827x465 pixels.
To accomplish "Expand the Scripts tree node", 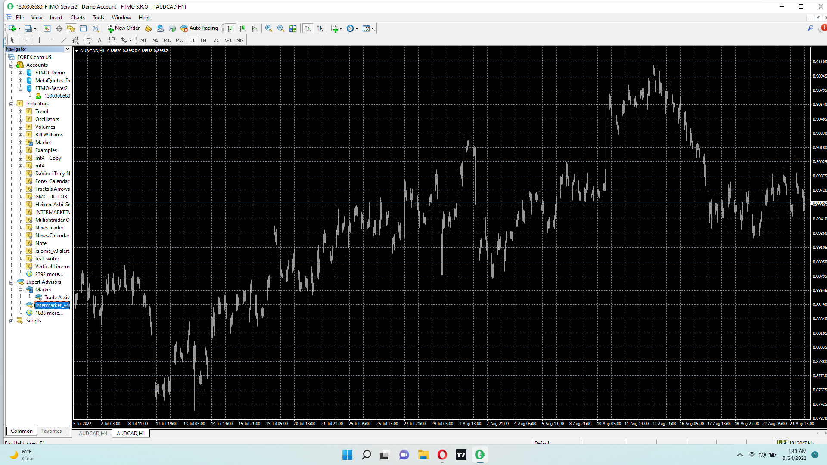I will coord(12,321).
